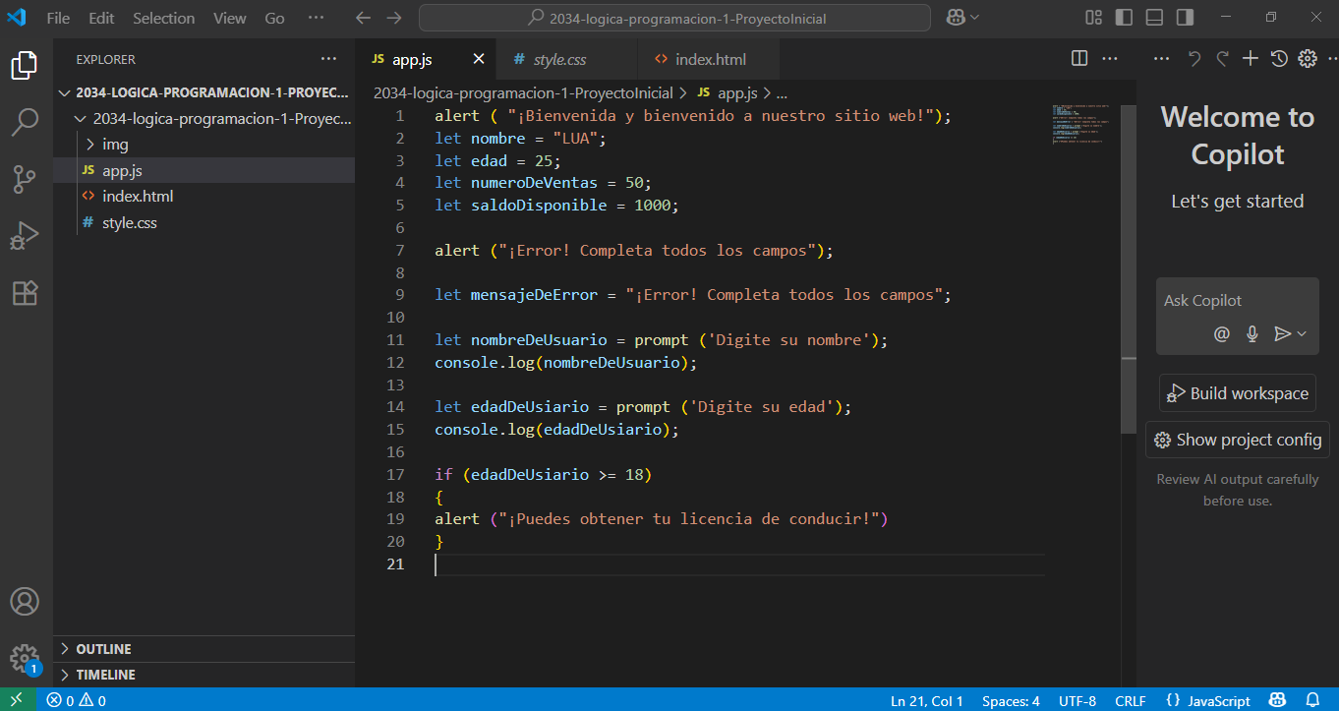This screenshot has height=711, width=1339.
Task: Change encoding via UTF-8 status item
Action: click(1077, 700)
